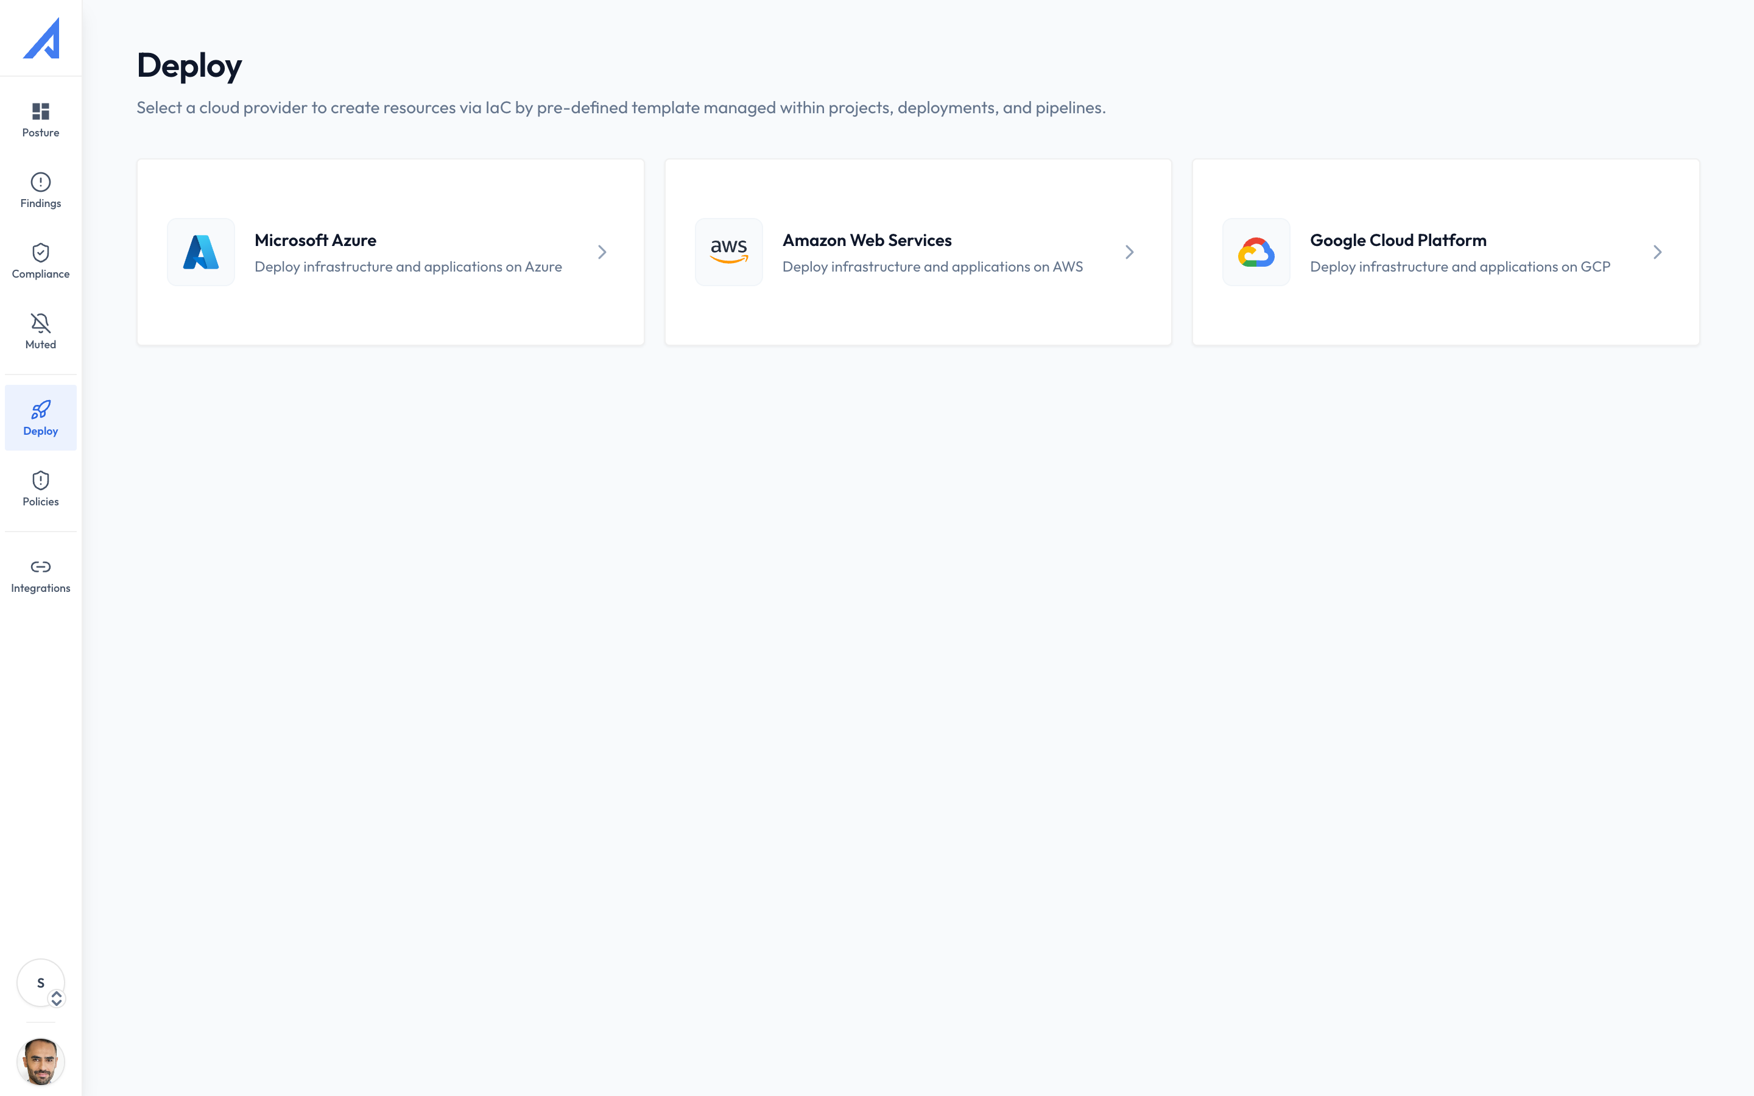
Task: Expand the Microsoft Azure card chevron
Action: point(602,252)
